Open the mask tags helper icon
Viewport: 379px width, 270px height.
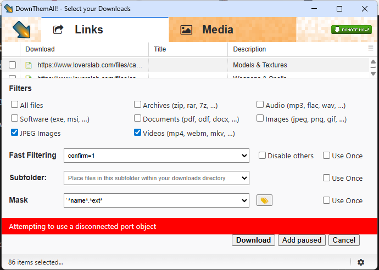[x=264, y=200]
